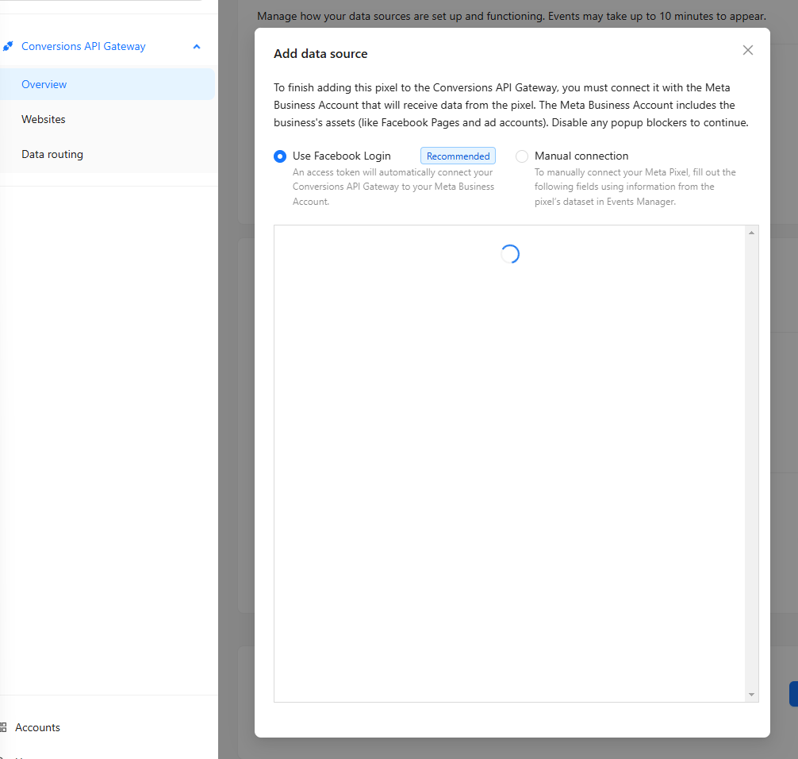Click the Recommended badge
Screen dimensions: 798x759
(458, 156)
